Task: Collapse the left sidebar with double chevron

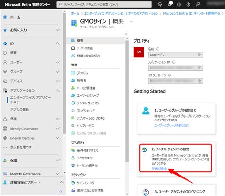Action: 61,191
